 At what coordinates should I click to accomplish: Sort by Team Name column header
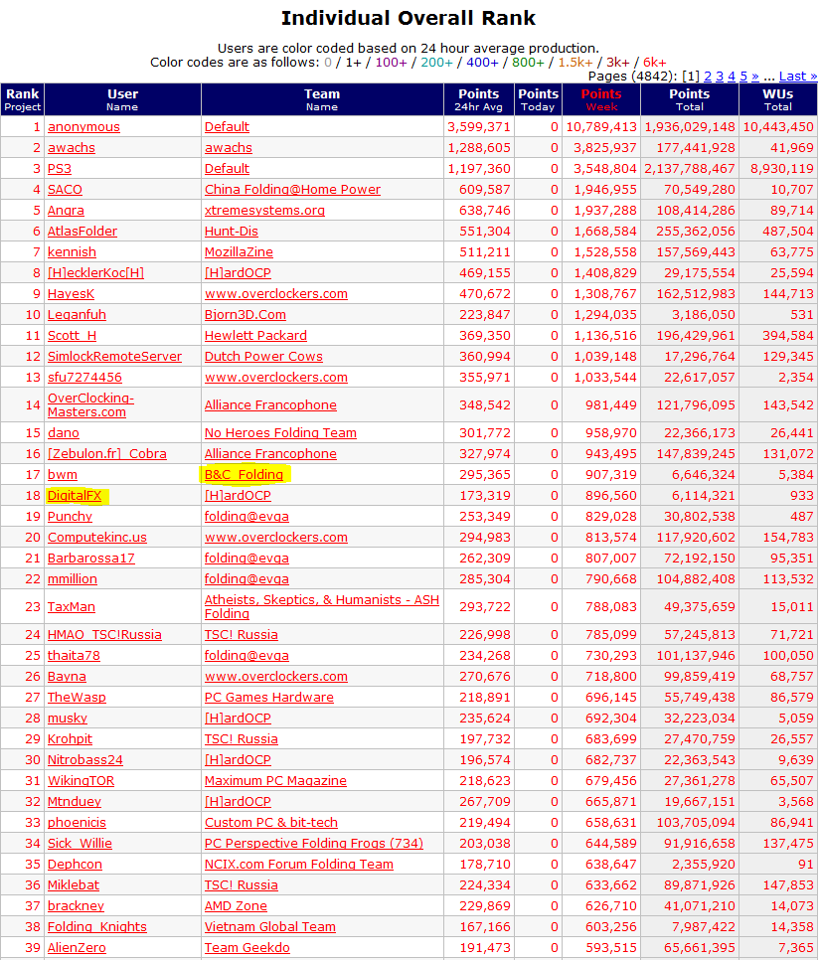click(x=322, y=99)
